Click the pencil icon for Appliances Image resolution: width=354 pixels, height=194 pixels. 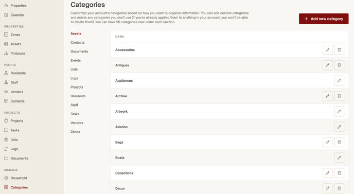pos(339,81)
